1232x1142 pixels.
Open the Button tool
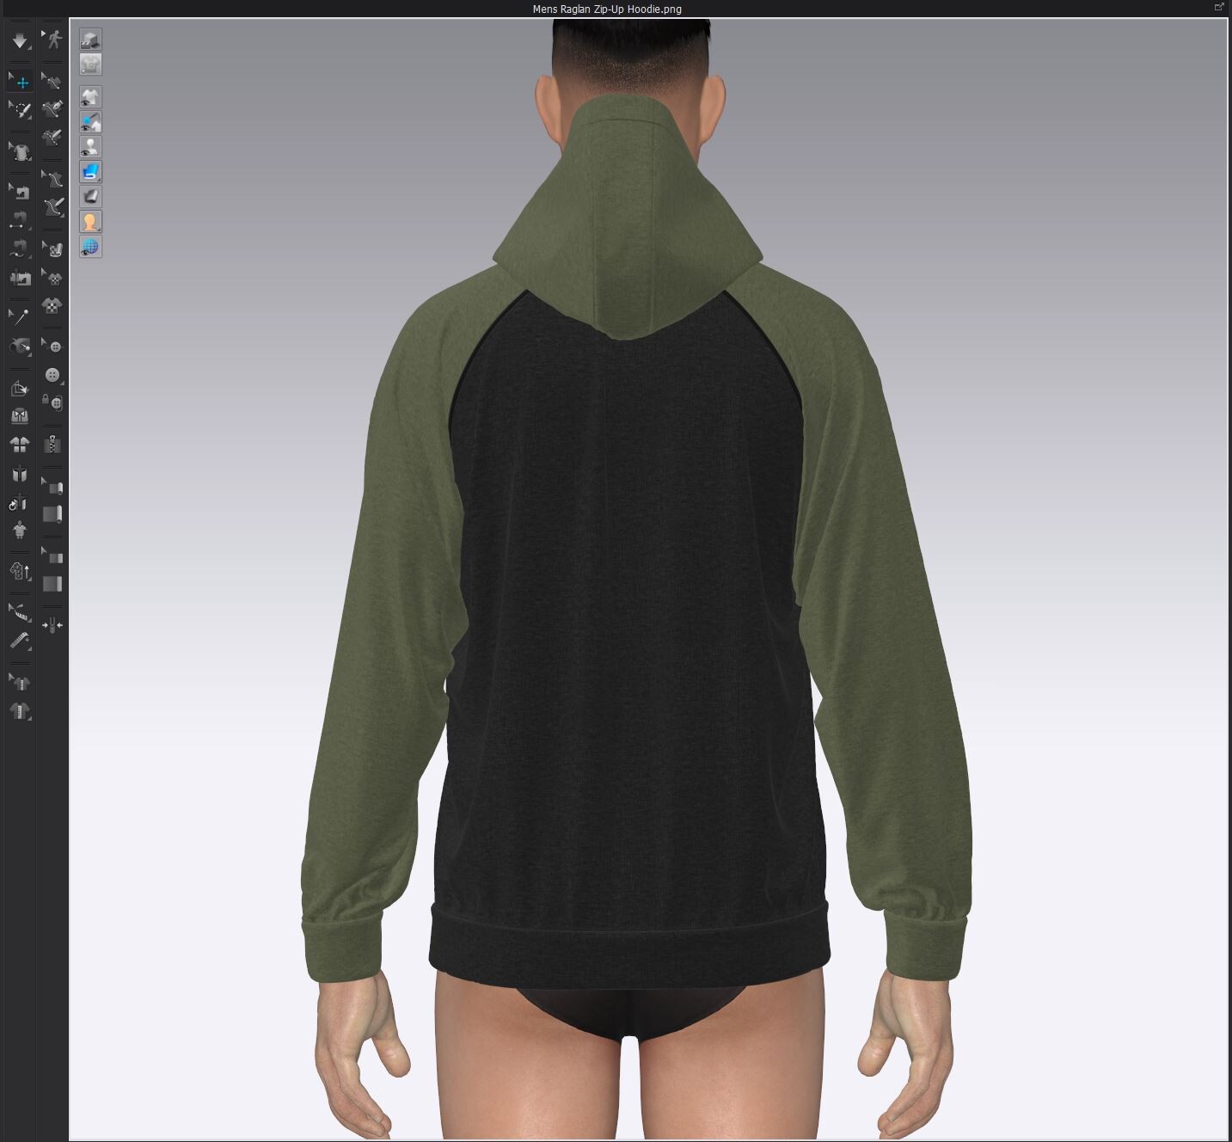point(53,376)
